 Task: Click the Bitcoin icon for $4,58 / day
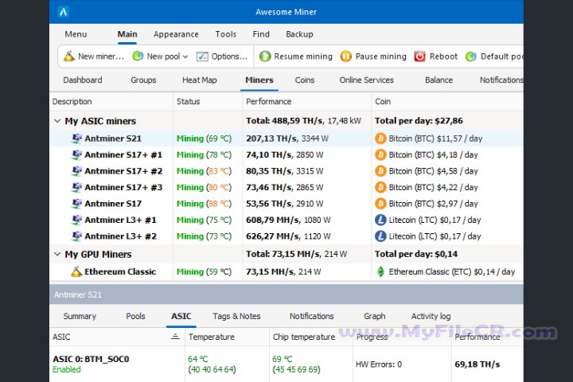pos(380,171)
